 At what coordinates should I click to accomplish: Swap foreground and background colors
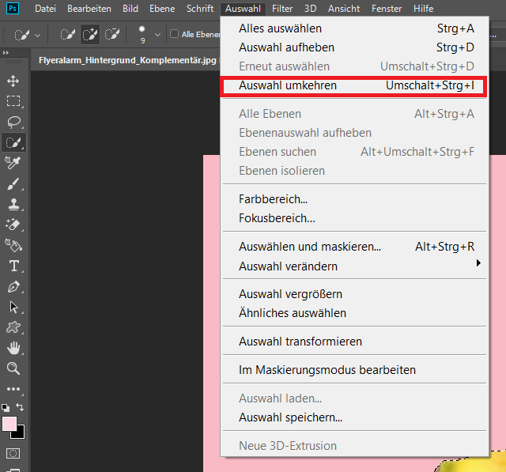(21, 407)
